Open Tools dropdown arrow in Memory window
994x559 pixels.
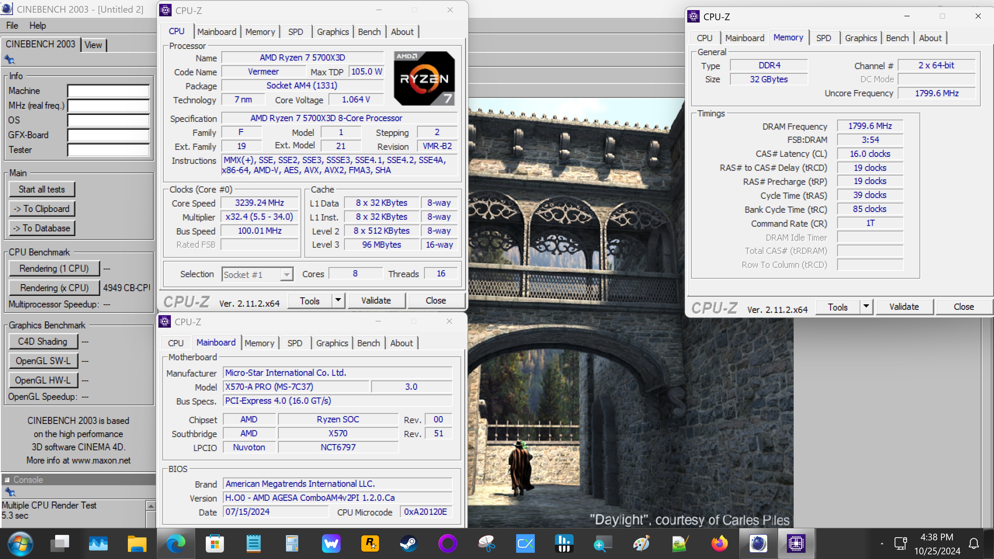pyautogui.click(x=866, y=307)
